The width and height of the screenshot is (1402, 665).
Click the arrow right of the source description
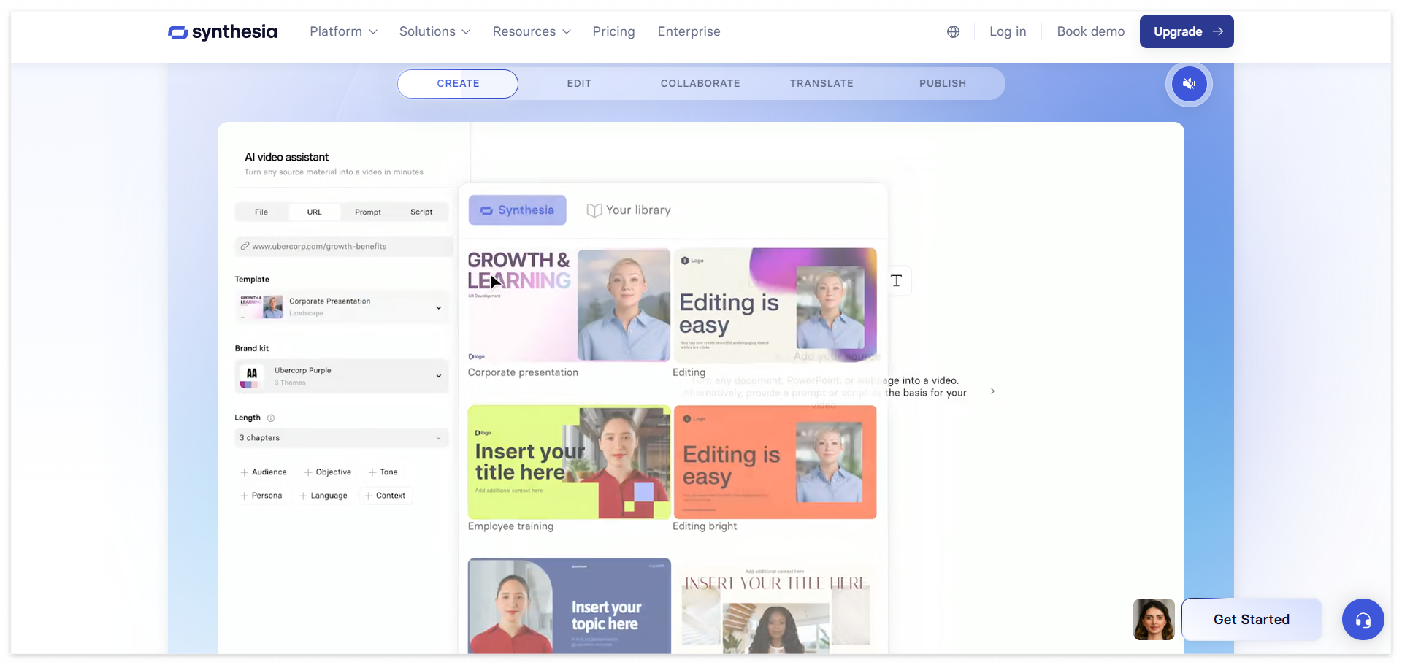click(992, 391)
